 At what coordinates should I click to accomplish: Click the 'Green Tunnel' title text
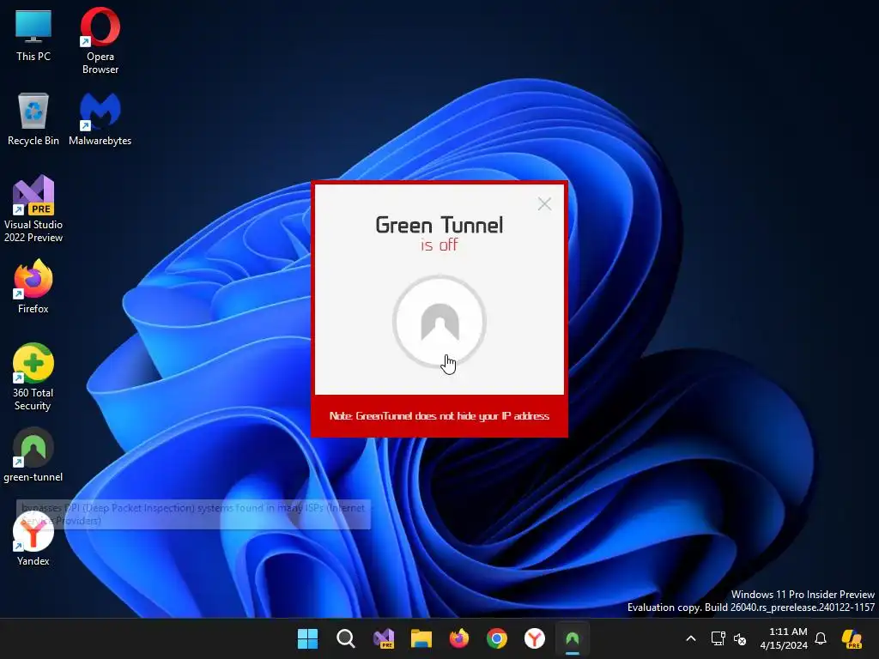coord(439,225)
